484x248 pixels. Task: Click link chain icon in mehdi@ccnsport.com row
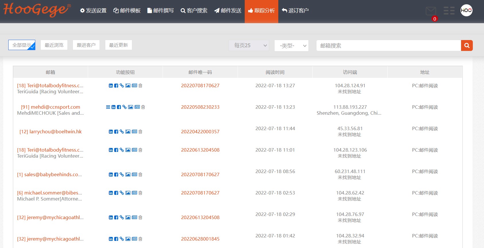coord(125,107)
